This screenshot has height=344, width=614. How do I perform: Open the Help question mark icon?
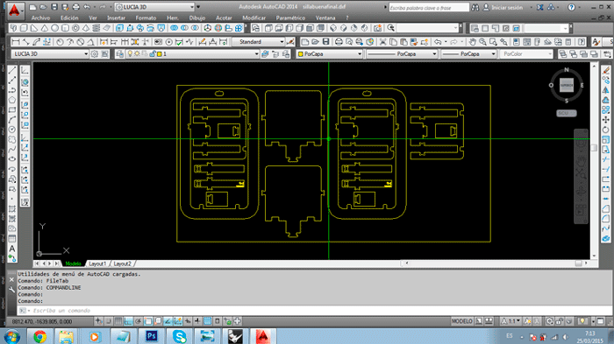571,7
